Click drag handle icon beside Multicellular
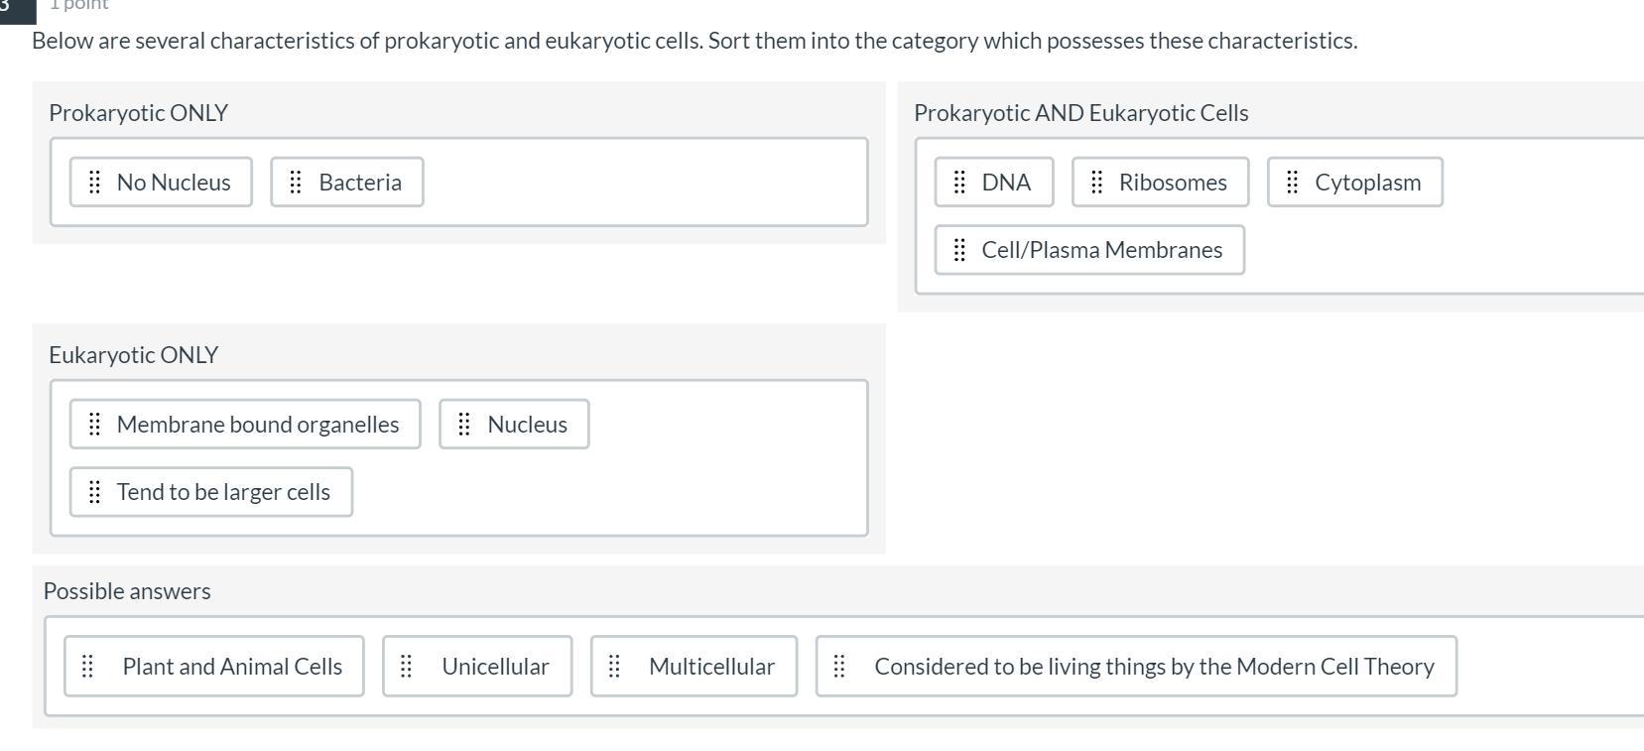 614,667
